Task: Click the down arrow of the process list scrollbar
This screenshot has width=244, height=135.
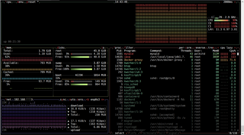Action: click(238, 130)
